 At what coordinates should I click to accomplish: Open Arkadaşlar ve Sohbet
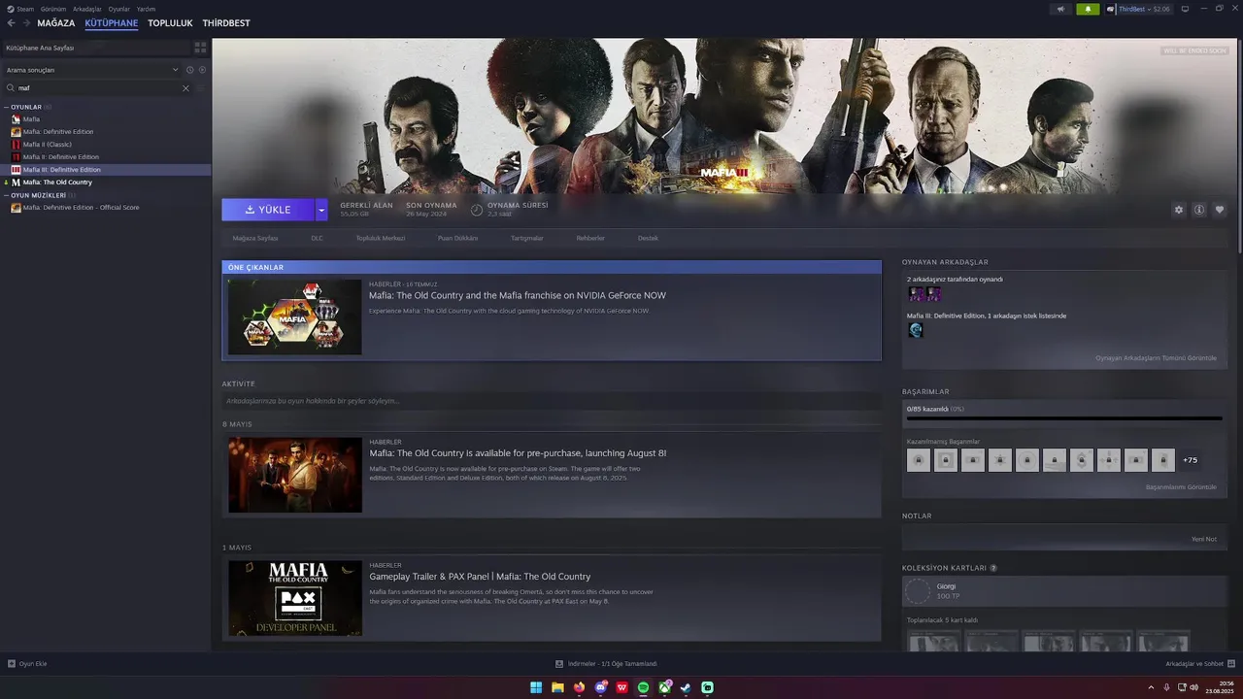click(x=1200, y=664)
